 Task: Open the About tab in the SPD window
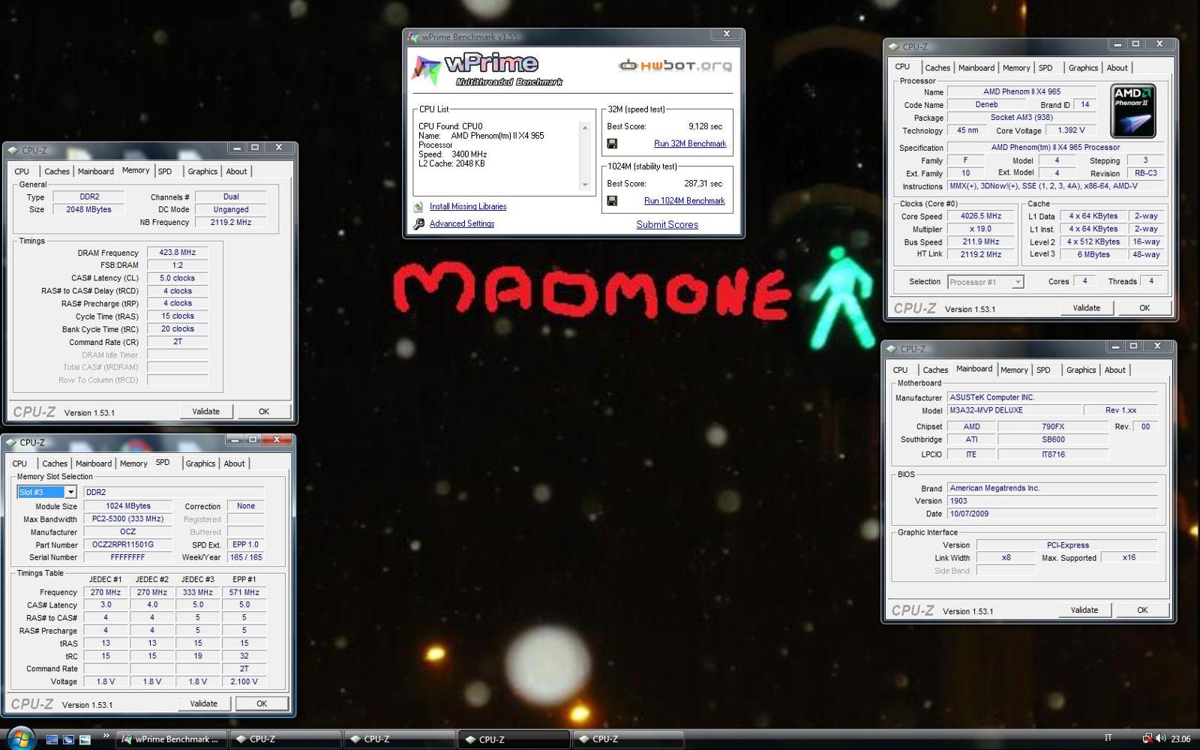[x=234, y=464]
